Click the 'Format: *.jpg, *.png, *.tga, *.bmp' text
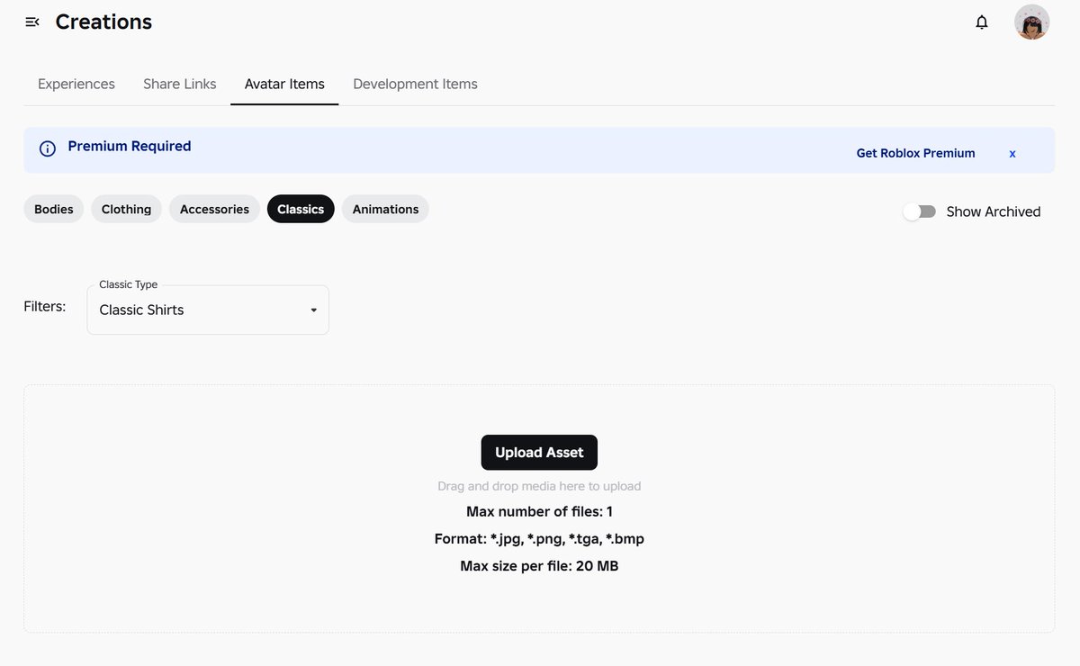 (x=539, y=539)
